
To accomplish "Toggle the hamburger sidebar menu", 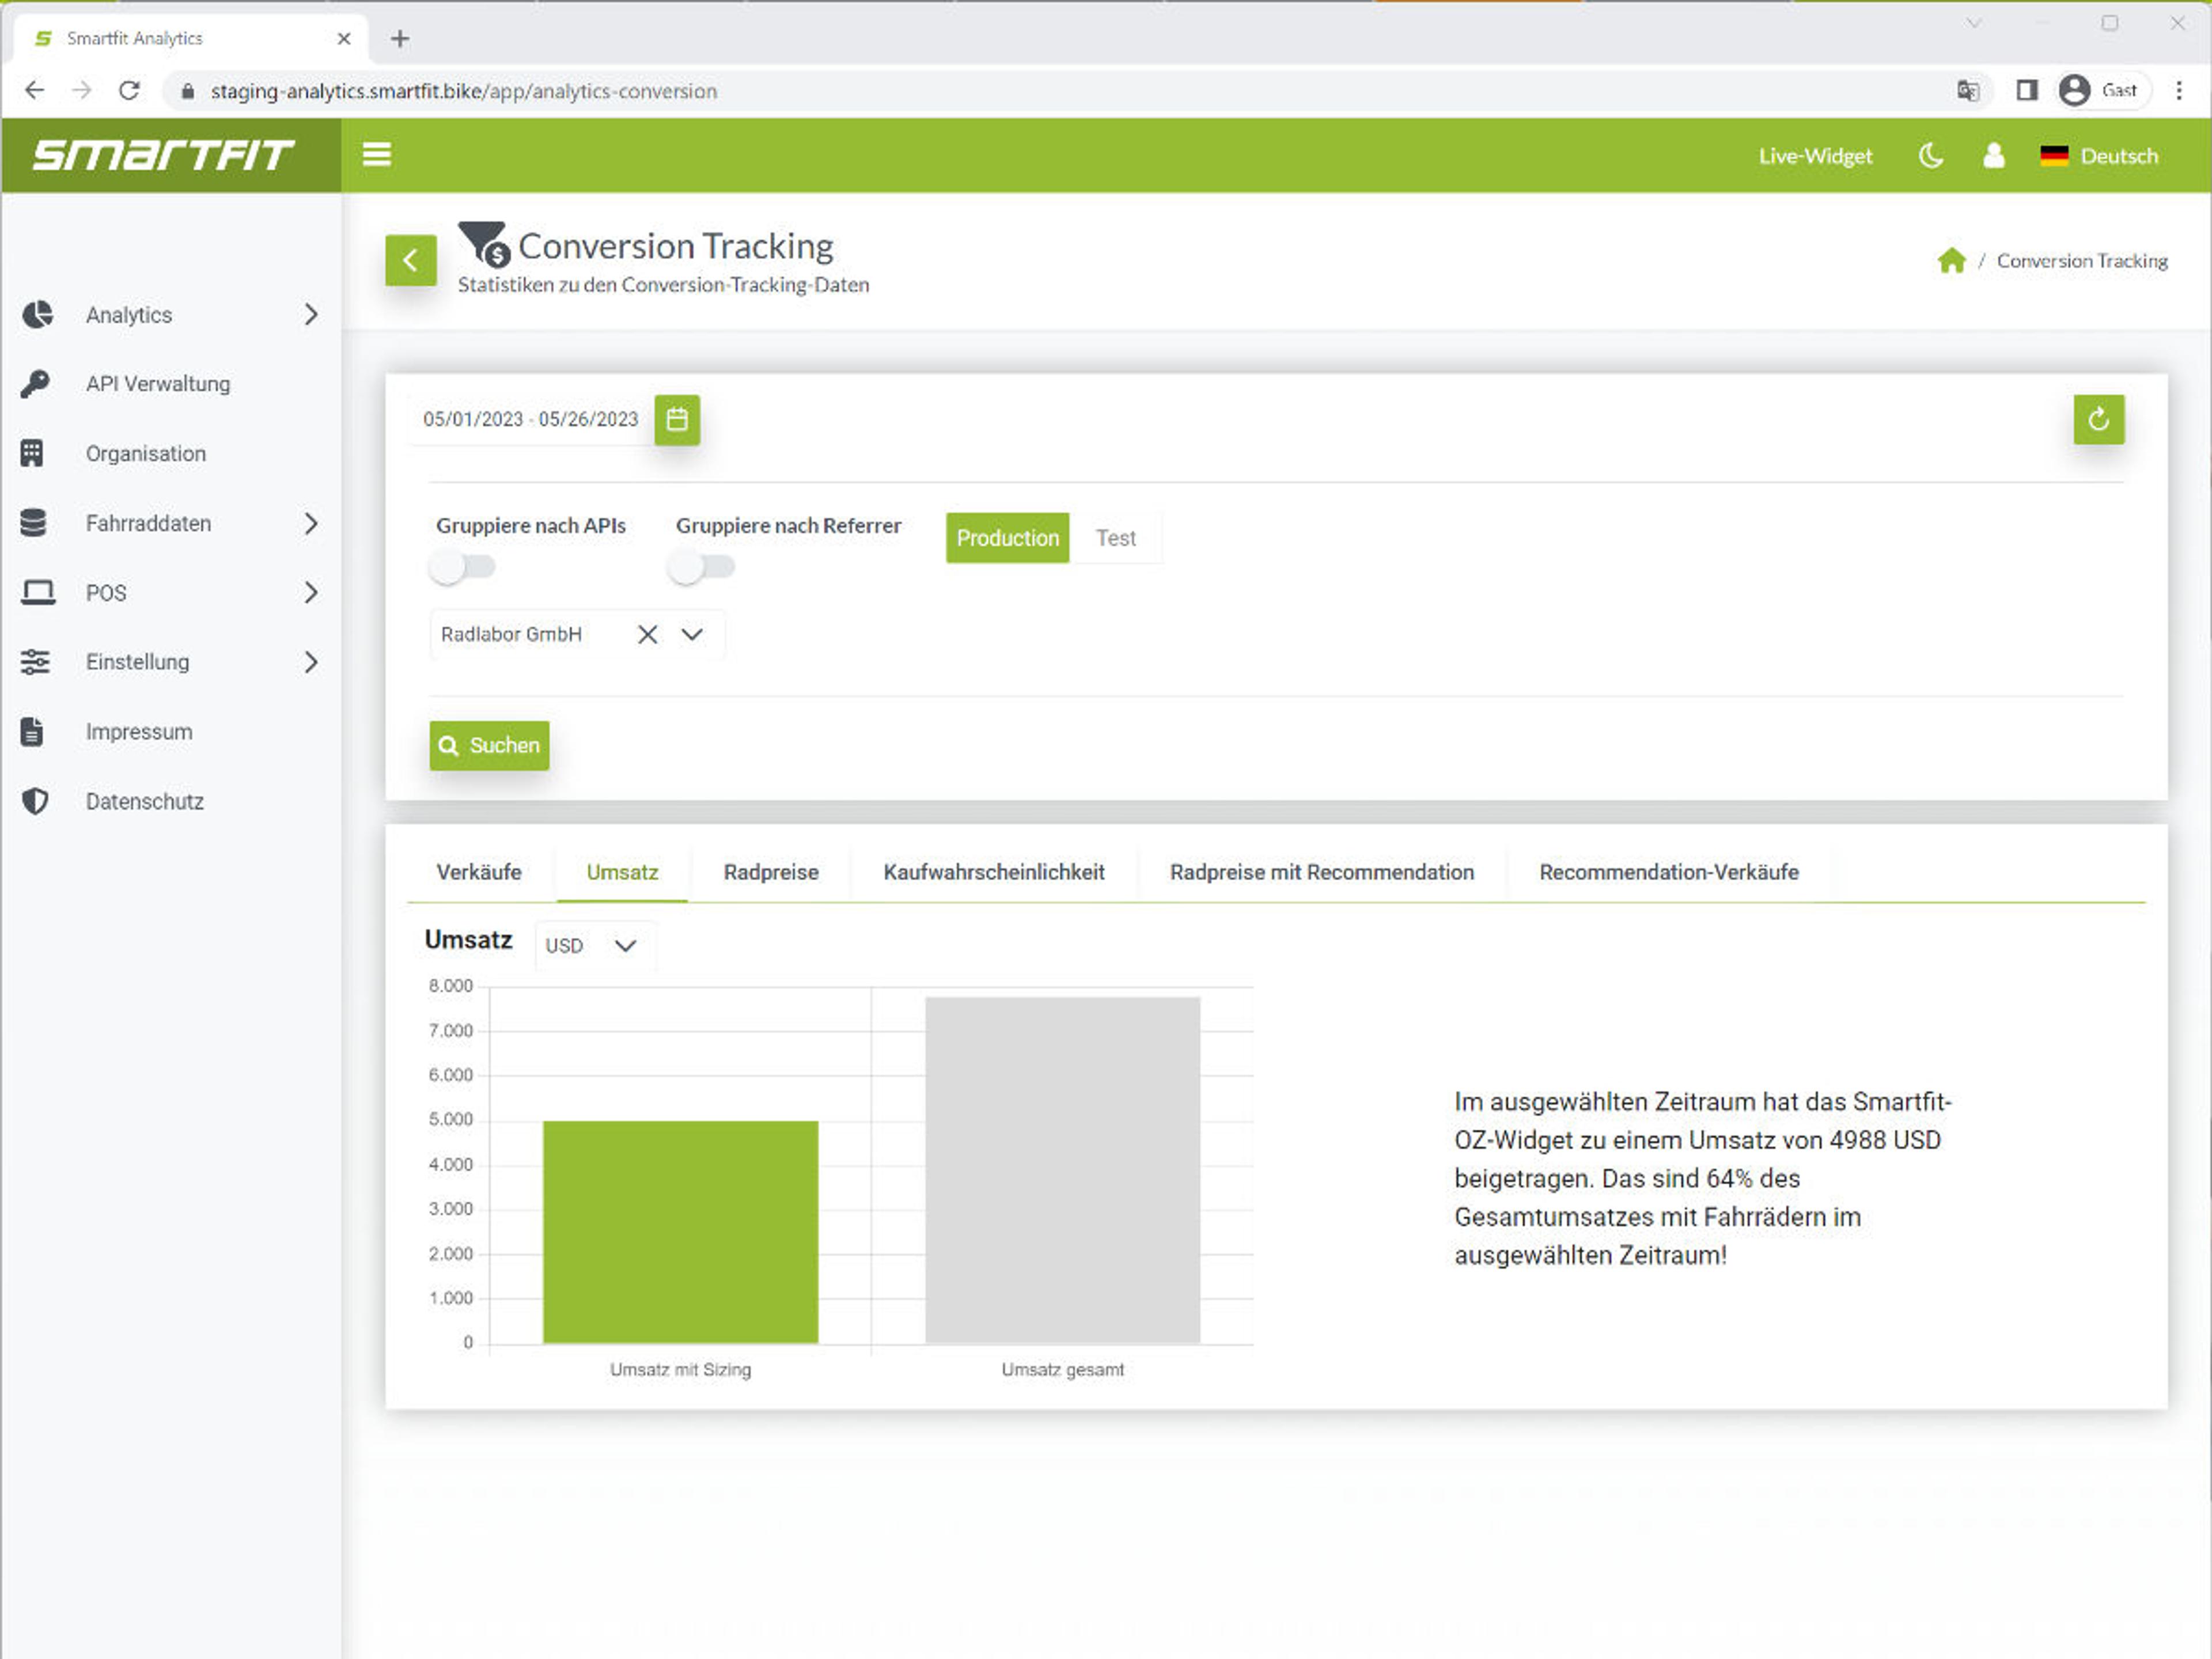I will coord(376,155).
